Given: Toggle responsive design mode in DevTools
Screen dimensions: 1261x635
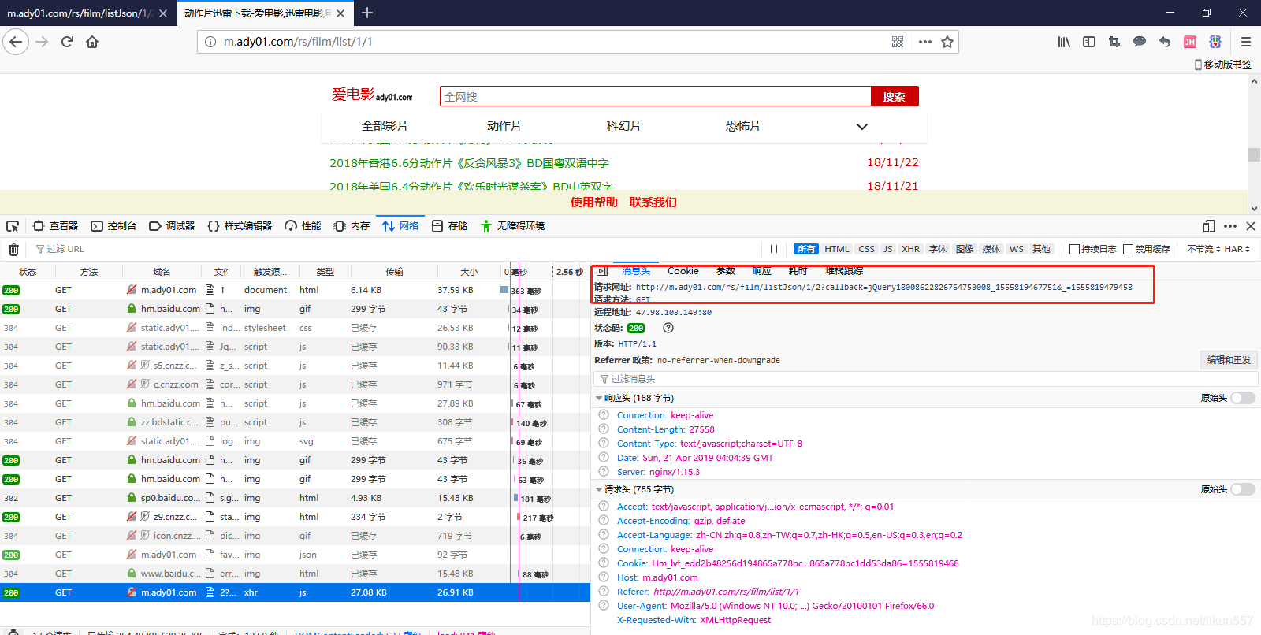Looking at the screenshot, I should (x=1209, y=226).
